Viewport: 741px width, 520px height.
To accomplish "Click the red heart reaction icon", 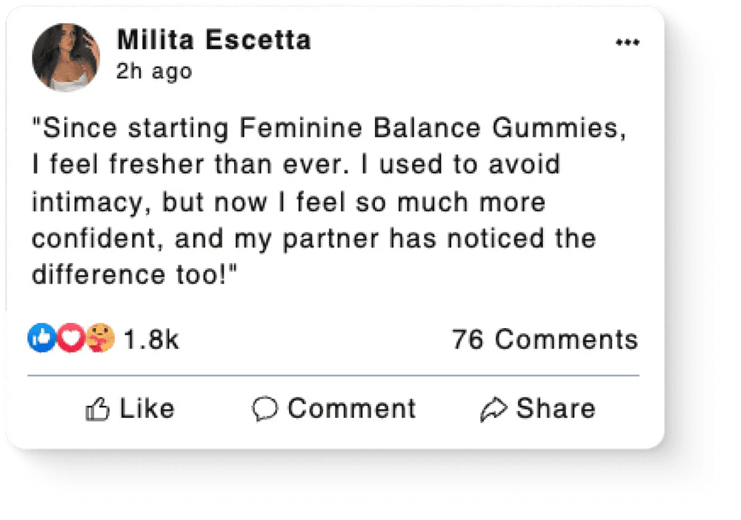I will point(70,339).
